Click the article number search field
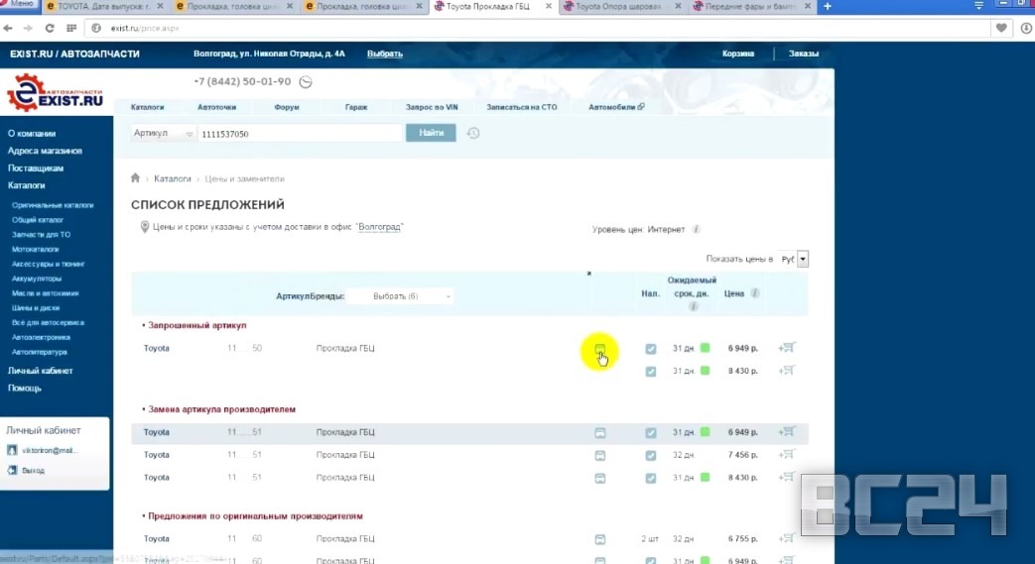The image size is (1035, 564). coord(299,134)
